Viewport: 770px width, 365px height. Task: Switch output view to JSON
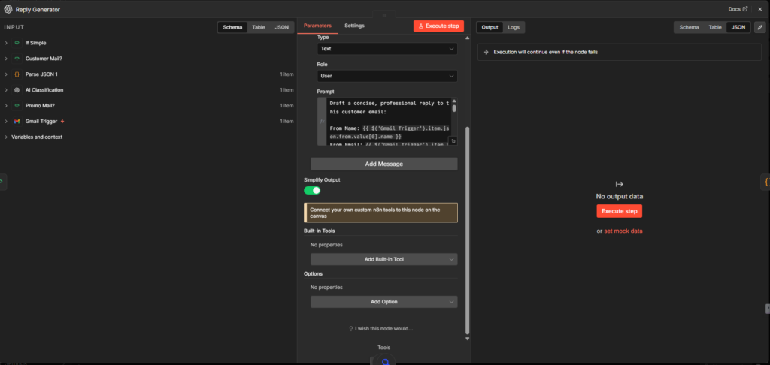click(x=738, y=27)
